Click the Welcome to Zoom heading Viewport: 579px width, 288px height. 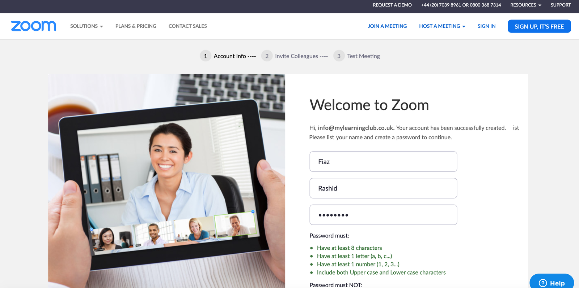click(x=369, y=105)
